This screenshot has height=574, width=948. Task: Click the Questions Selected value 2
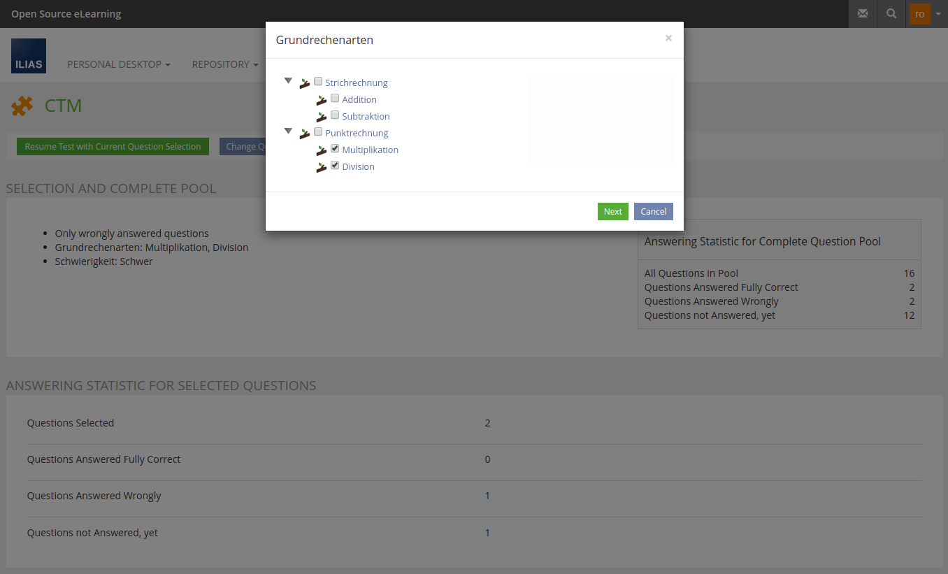tap(487, 423)
